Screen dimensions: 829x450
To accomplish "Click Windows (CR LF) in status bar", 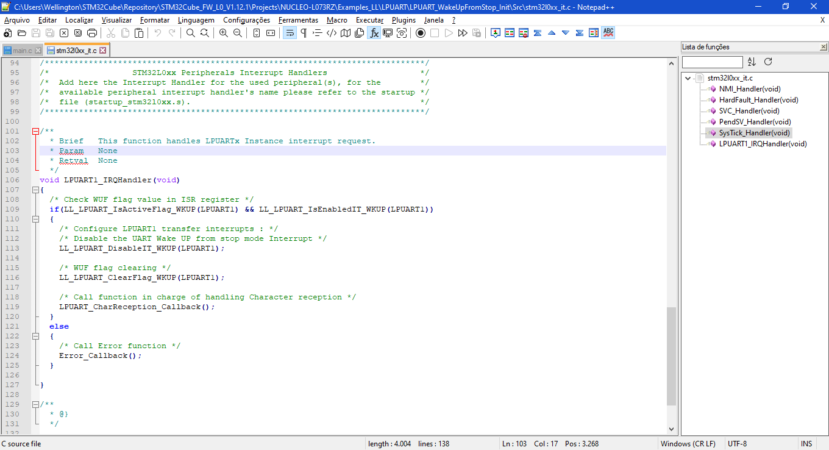I will [x=688, y=444].
